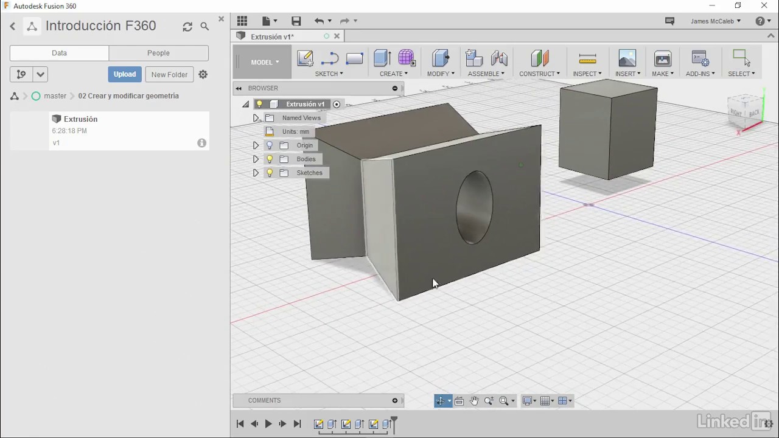Show the data panel grid icon
The width and height of the screenshot is (779, 438).
point(242,21)
